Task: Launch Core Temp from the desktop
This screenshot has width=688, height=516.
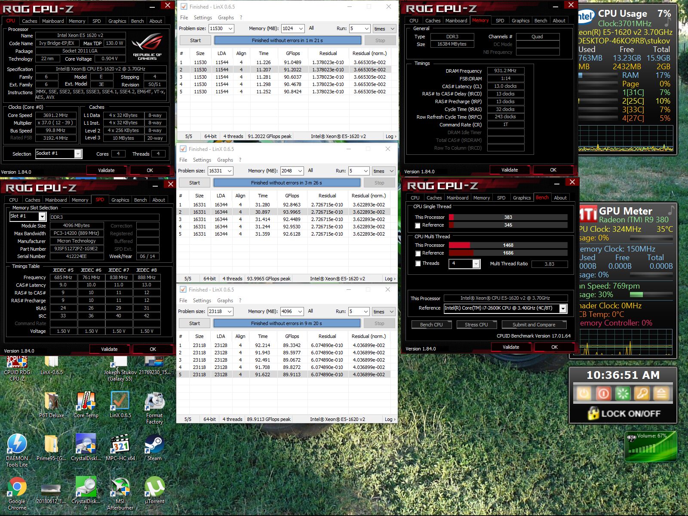Action: [x=86, y=405]
